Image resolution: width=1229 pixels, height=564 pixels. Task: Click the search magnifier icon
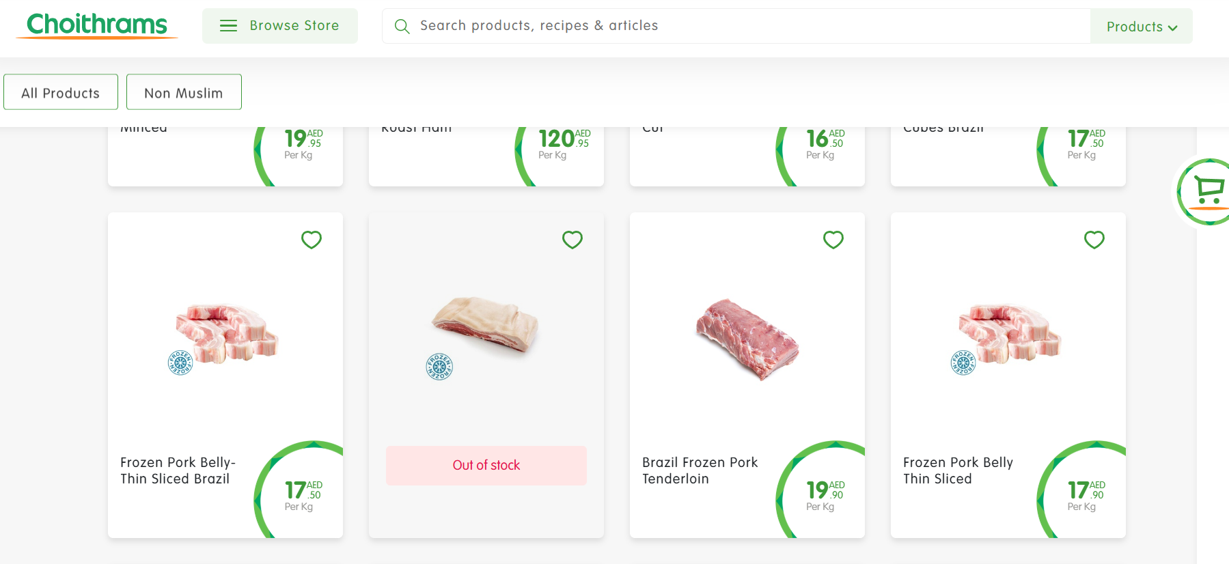tap(402, 27)
